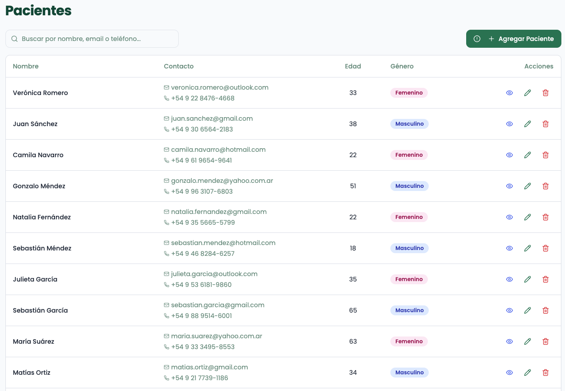Edit Matías Ortiz pencil icon
Viewport: 565px width, 391px height.
point(528,373)
